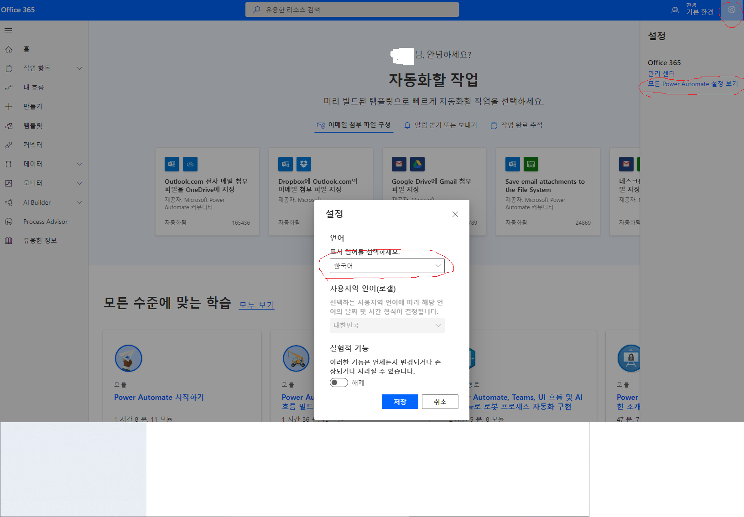Click the Process Advisor icon
Image resolution: width=744 pixels, height=517 pixels.
tap(9, 222)
